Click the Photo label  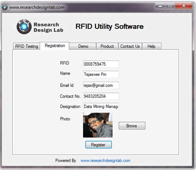(65, 119)
